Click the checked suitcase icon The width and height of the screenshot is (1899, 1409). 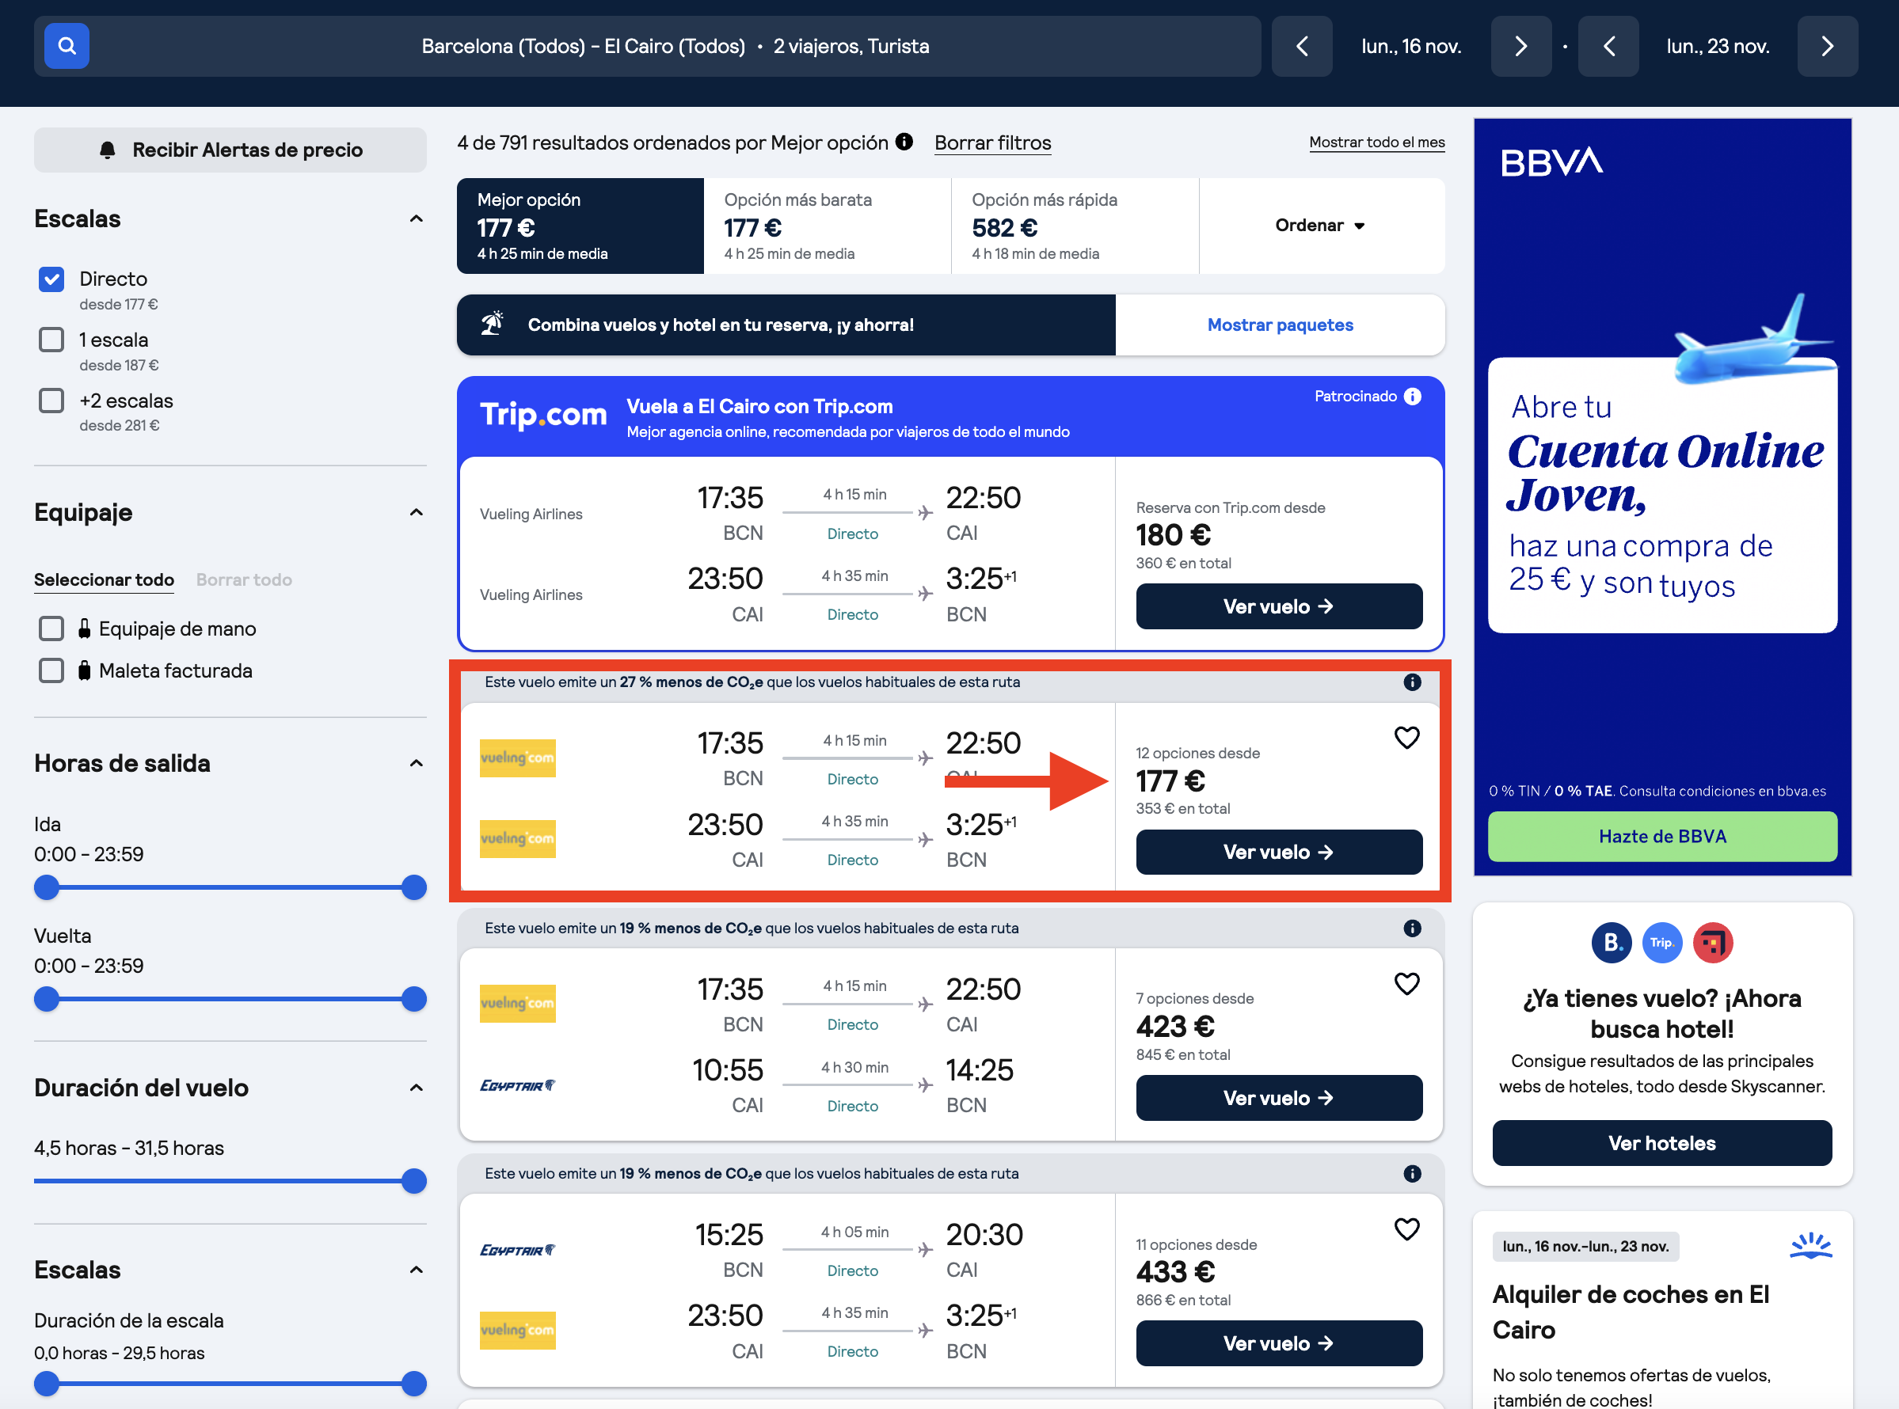pyautogui.click(x=85, y=670)
